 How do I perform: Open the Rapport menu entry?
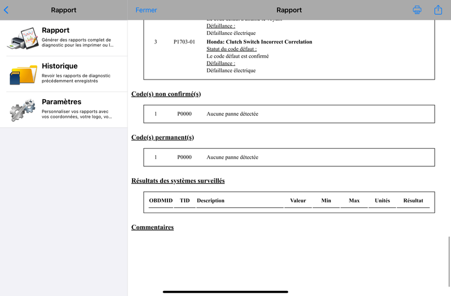(64, 38)
